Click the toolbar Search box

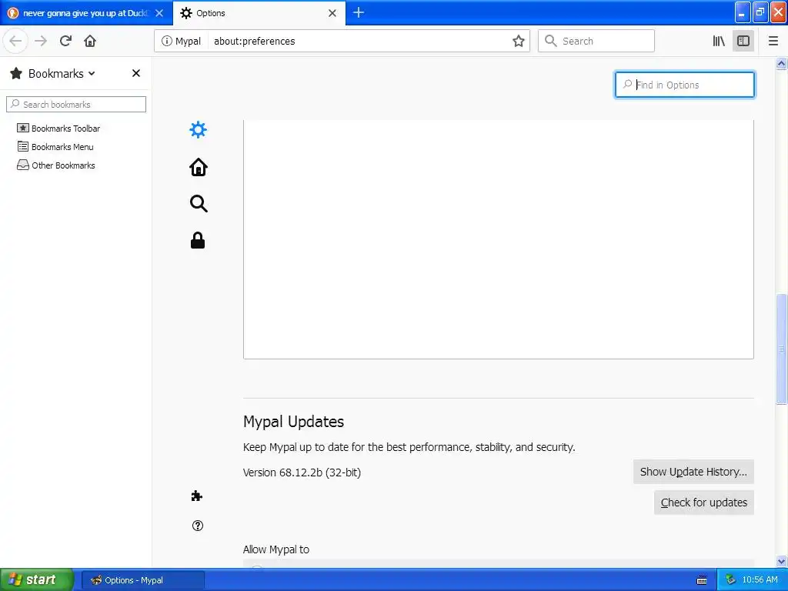pyautogui.click(x=596, y=41)
